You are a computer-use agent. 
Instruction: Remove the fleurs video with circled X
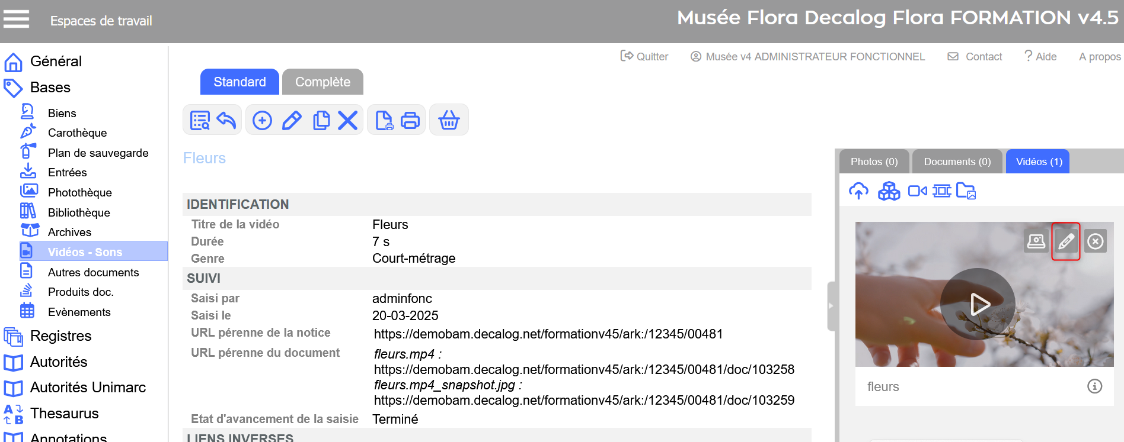click(x=1096, y=241)
